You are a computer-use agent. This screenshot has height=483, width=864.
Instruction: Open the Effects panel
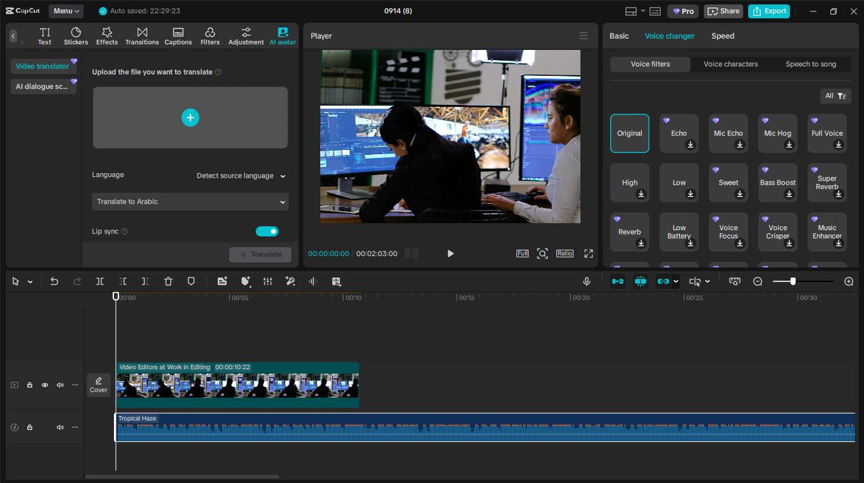pyautogui.click(x=106, y=35)
